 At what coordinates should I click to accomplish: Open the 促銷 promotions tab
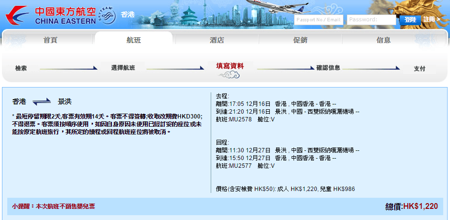[x=300, y=40]
